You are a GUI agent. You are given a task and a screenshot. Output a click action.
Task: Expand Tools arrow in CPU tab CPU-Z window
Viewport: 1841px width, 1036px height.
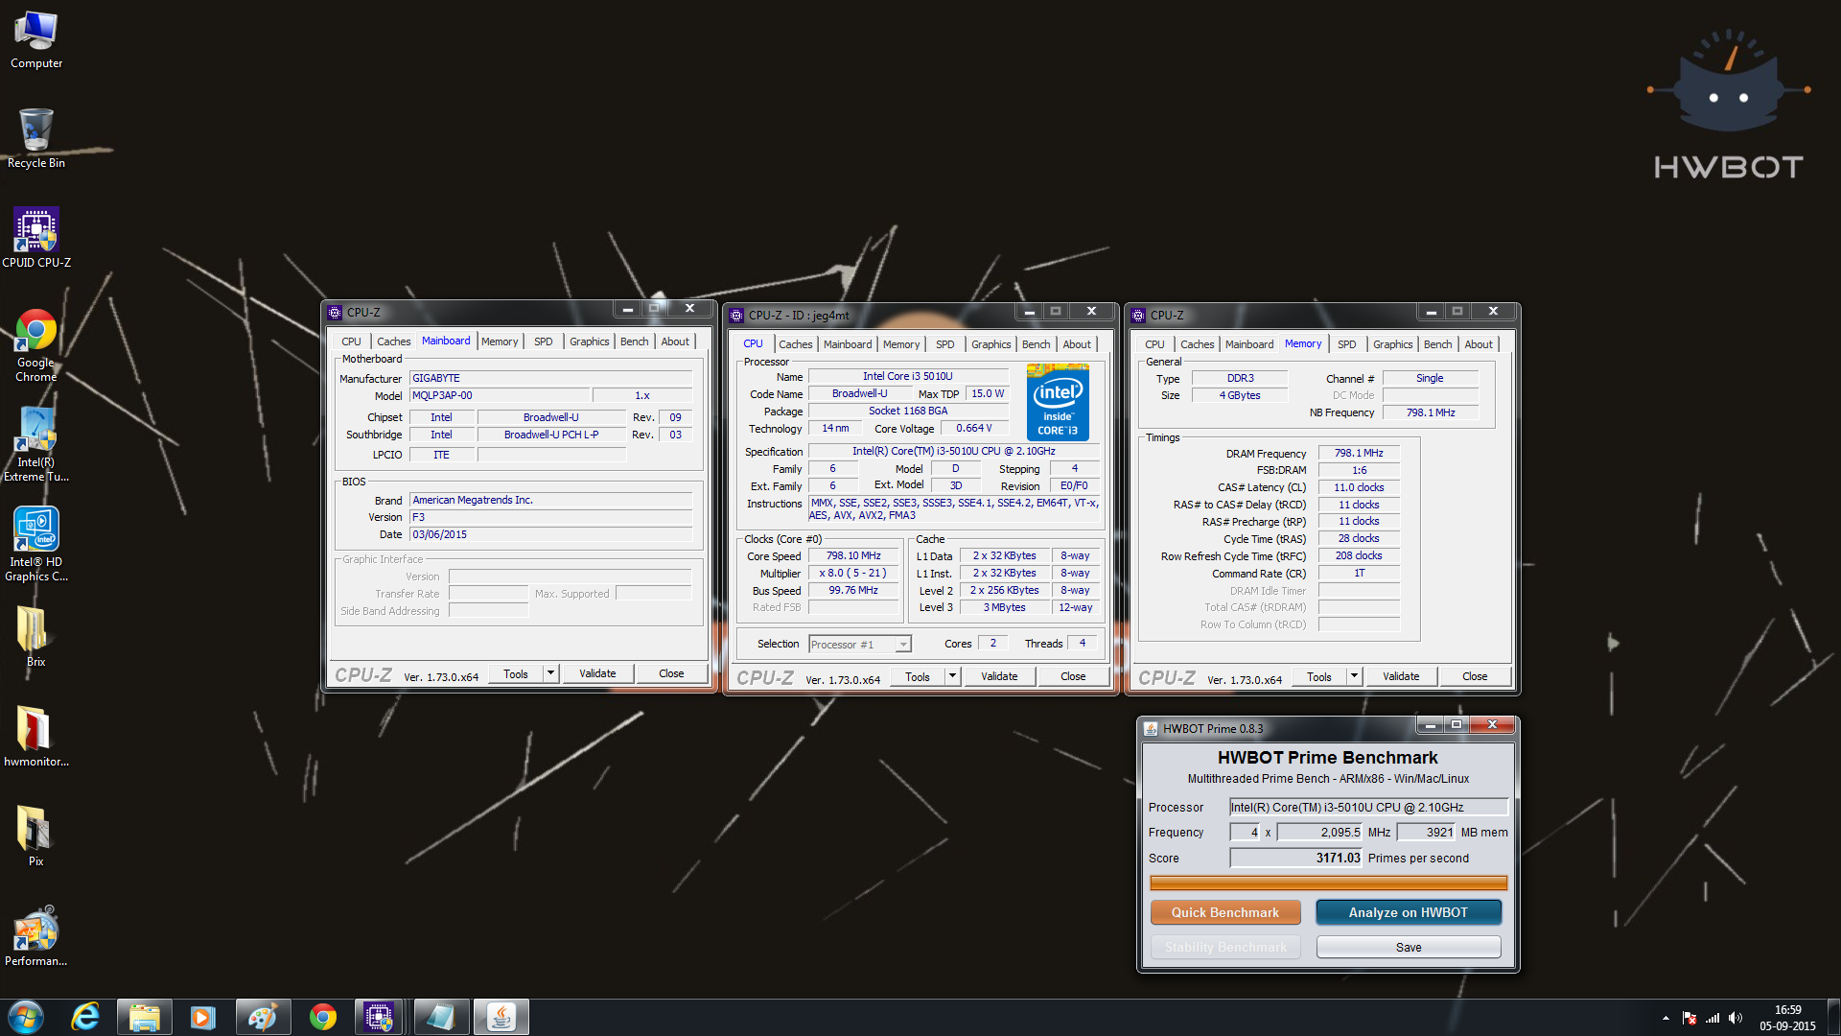point(953,676)
